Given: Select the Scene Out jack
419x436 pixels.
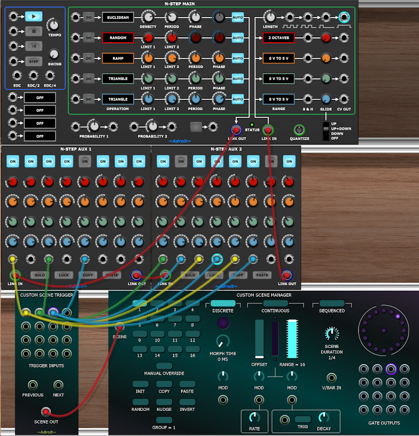Looking at the screenshot, I should pyautogui.click(x=46, y=411).
